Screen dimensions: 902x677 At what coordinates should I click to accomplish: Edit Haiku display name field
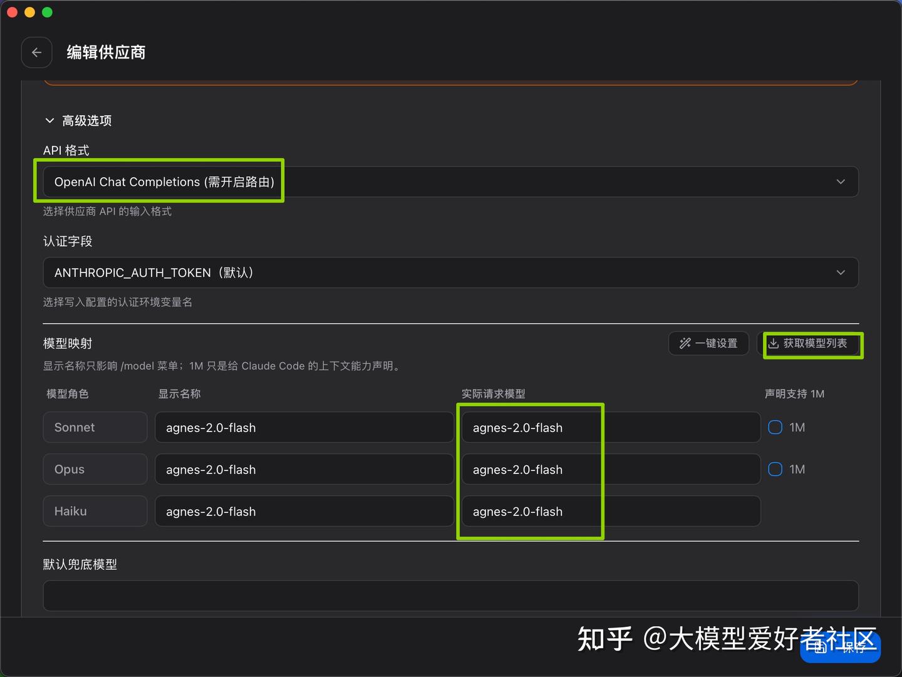[304, 511]
